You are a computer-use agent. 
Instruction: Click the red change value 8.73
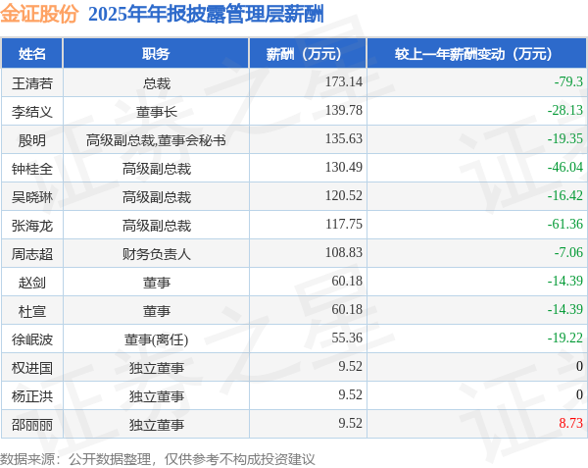[x=570, y=423]
